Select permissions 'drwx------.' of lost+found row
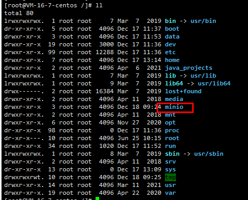The image size is (248, 200). 24,91
